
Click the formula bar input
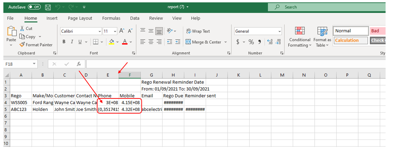(x=235, y=64)
